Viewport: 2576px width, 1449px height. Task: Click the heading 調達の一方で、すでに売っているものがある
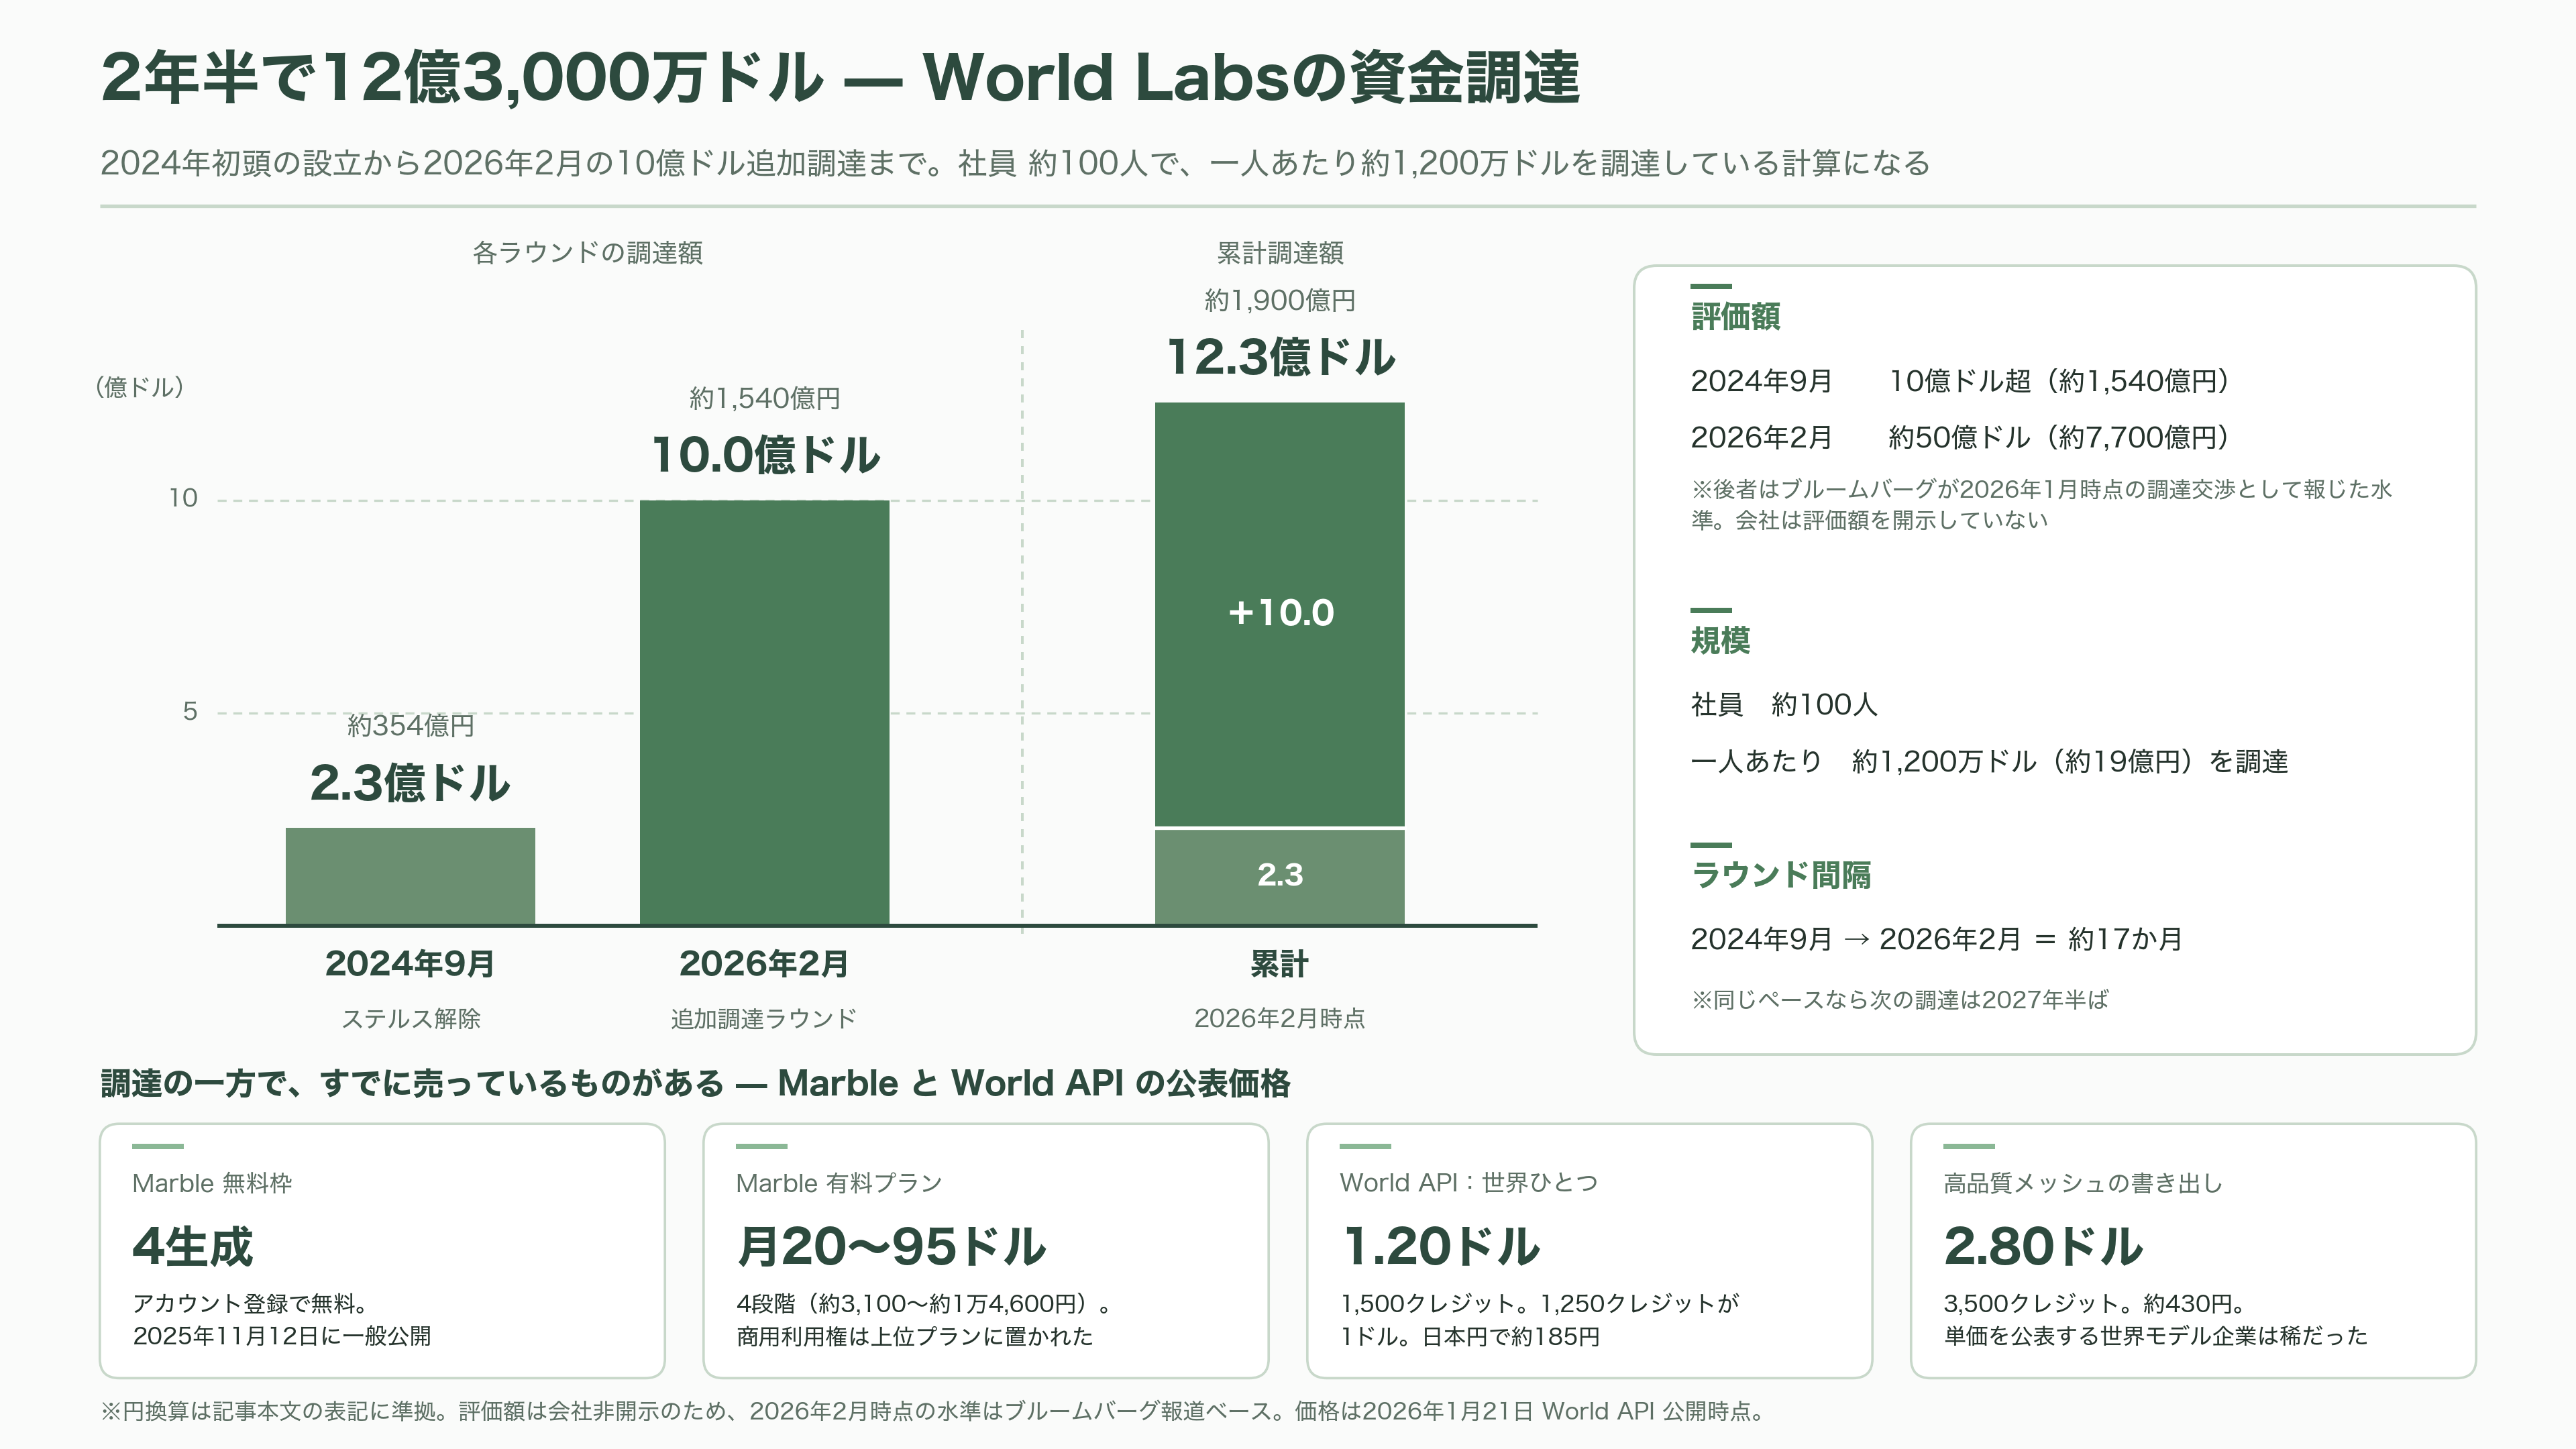coord(695,1084)
